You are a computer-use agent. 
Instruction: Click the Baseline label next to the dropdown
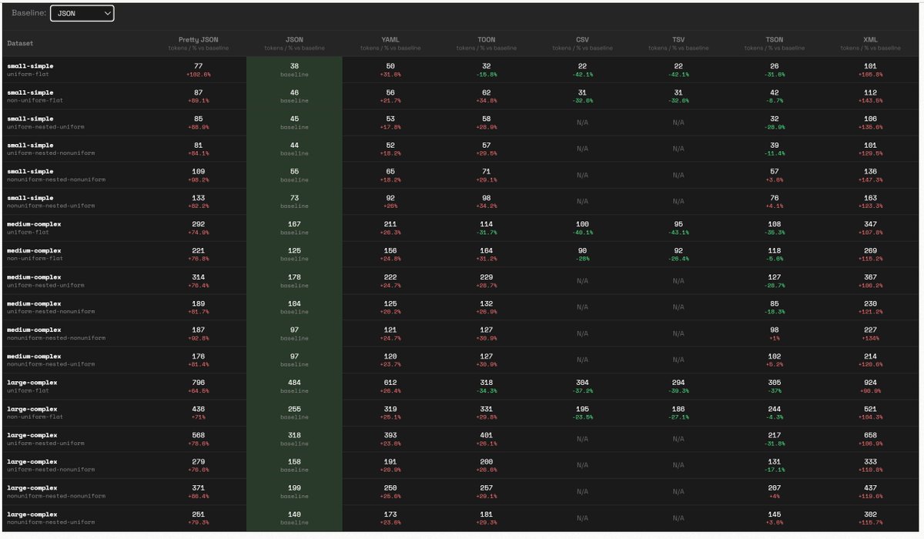click(x=26, y=13)
